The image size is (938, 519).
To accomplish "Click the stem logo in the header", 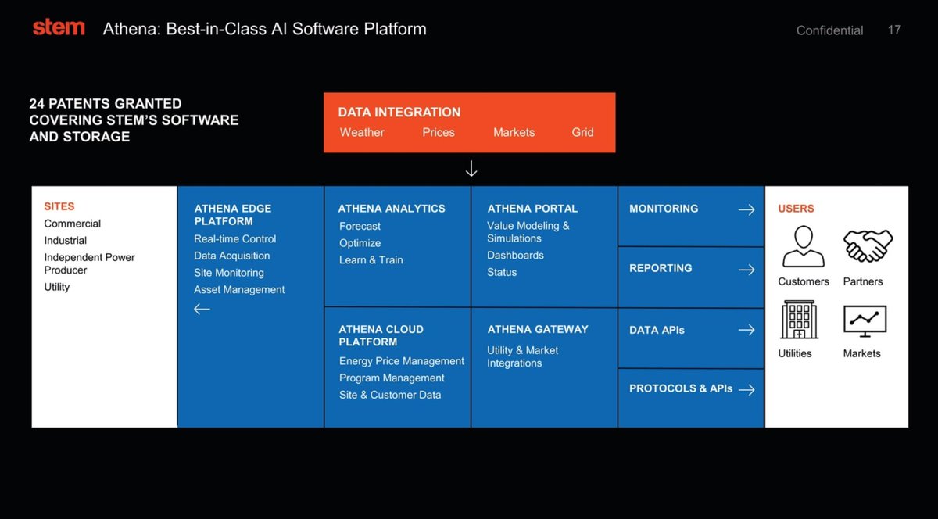I will point(59,27).
